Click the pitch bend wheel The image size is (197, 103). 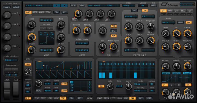coord(7,91)
